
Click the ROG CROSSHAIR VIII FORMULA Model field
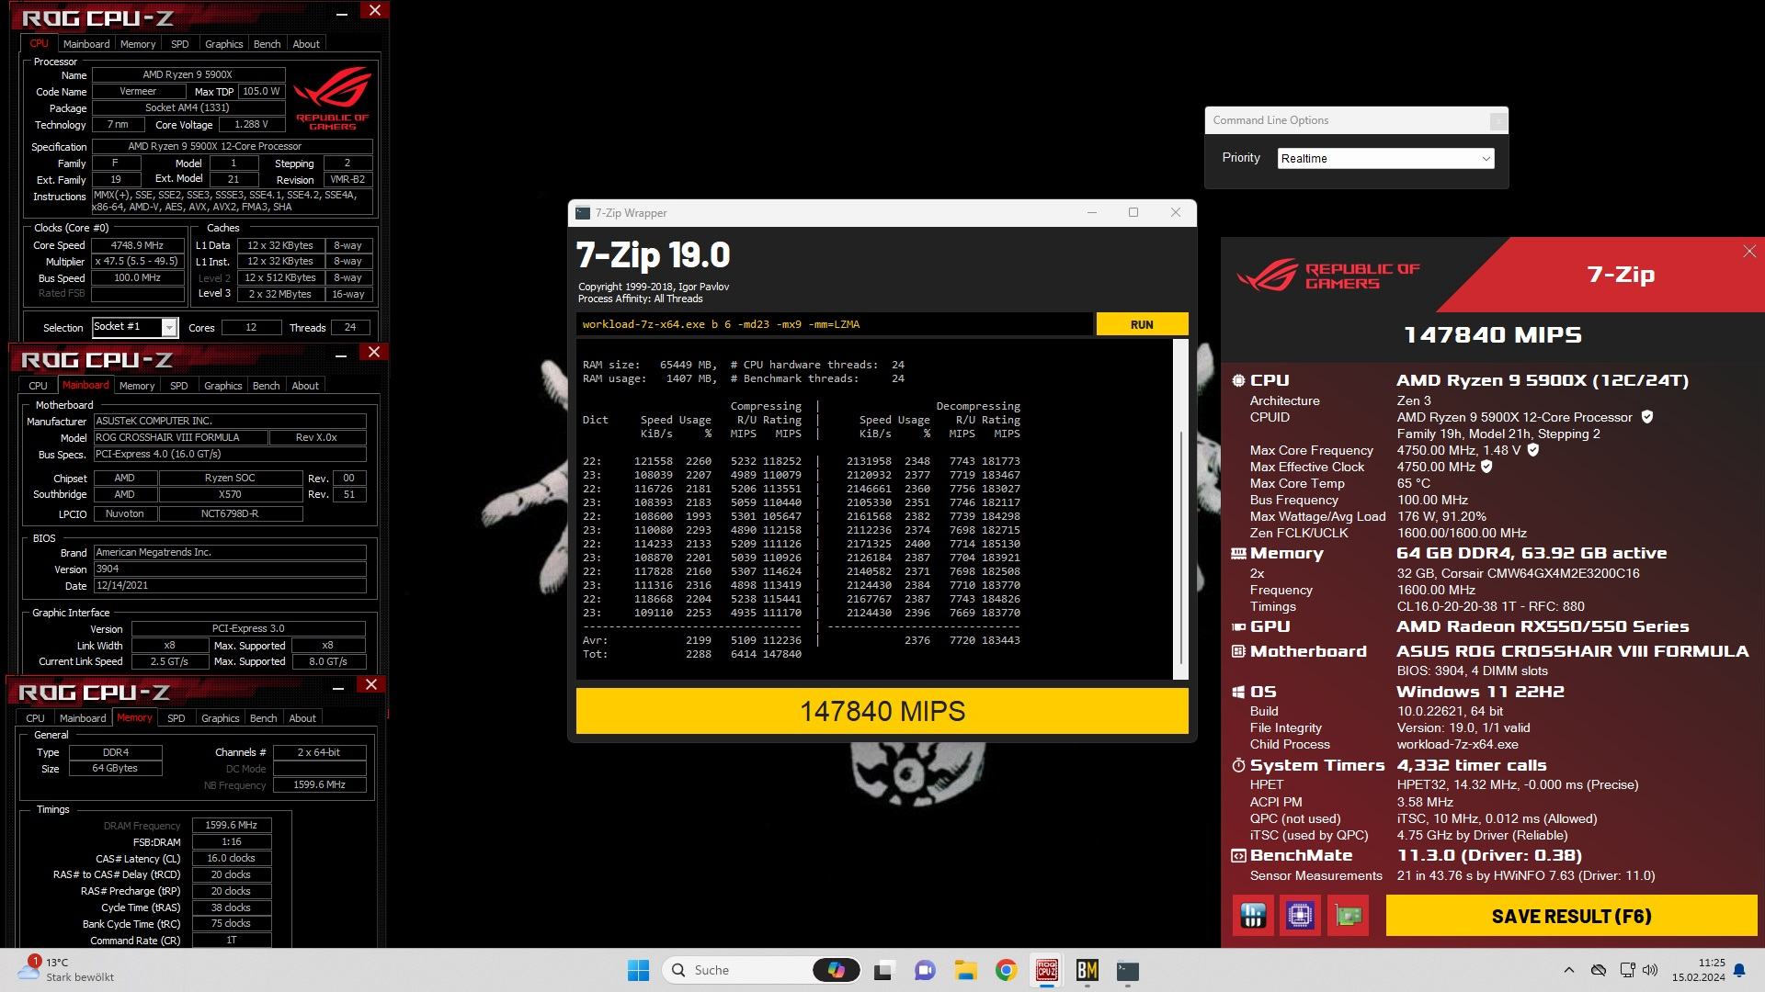tap(180, 437)
